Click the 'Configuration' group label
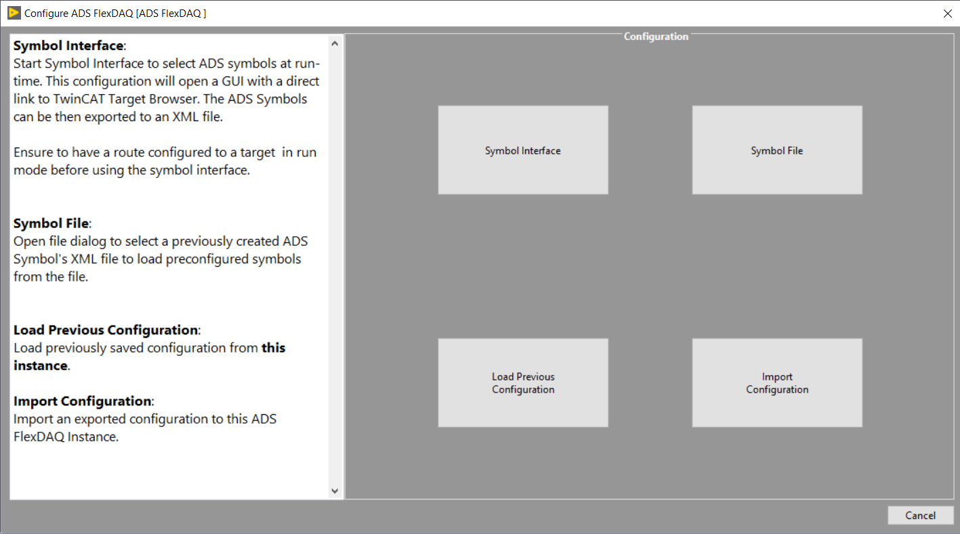 click(656, 37)
